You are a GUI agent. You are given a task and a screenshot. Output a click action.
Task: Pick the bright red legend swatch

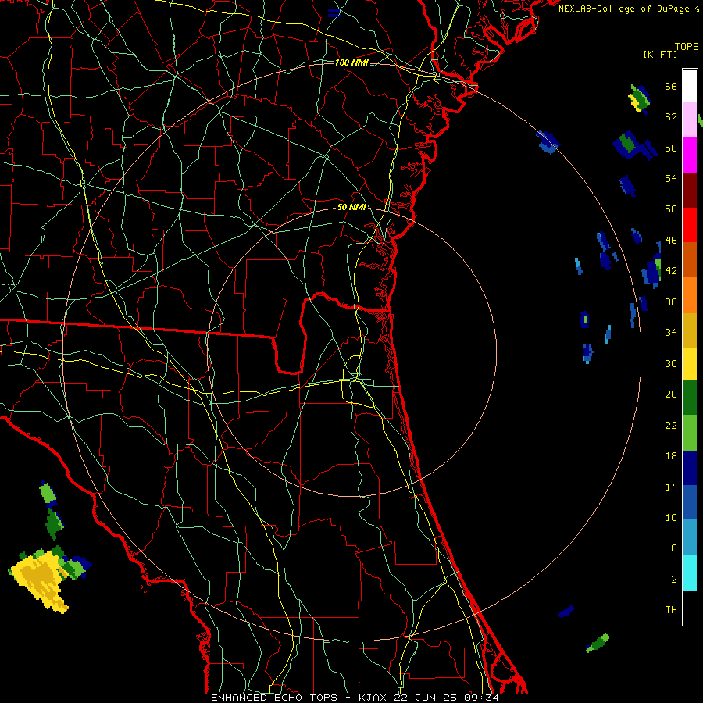point(690,225)
